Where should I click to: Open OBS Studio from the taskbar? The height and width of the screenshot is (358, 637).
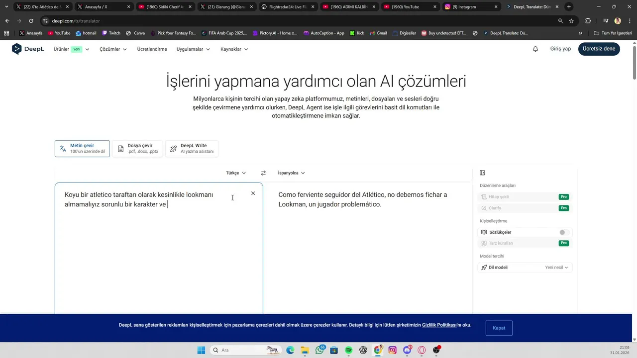[436, 350]
